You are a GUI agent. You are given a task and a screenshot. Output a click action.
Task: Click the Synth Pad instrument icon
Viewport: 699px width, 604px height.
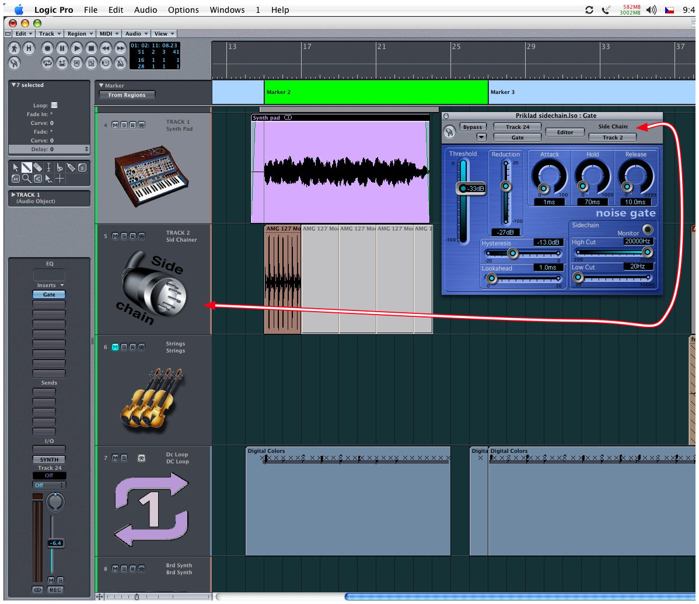coord(152,176)
